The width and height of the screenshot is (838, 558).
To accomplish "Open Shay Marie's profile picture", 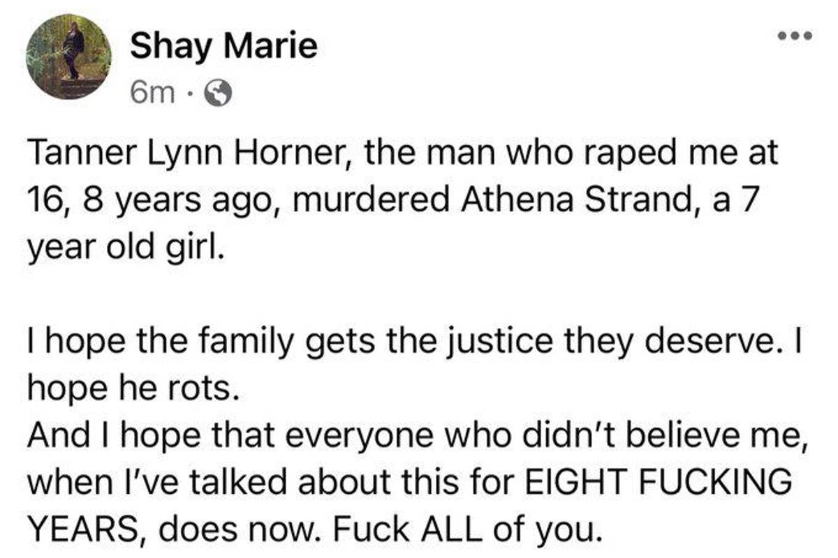I will [x=68, y=56].
